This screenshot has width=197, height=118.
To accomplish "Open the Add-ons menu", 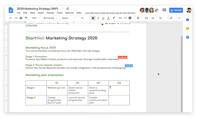I will coord(69,13).
